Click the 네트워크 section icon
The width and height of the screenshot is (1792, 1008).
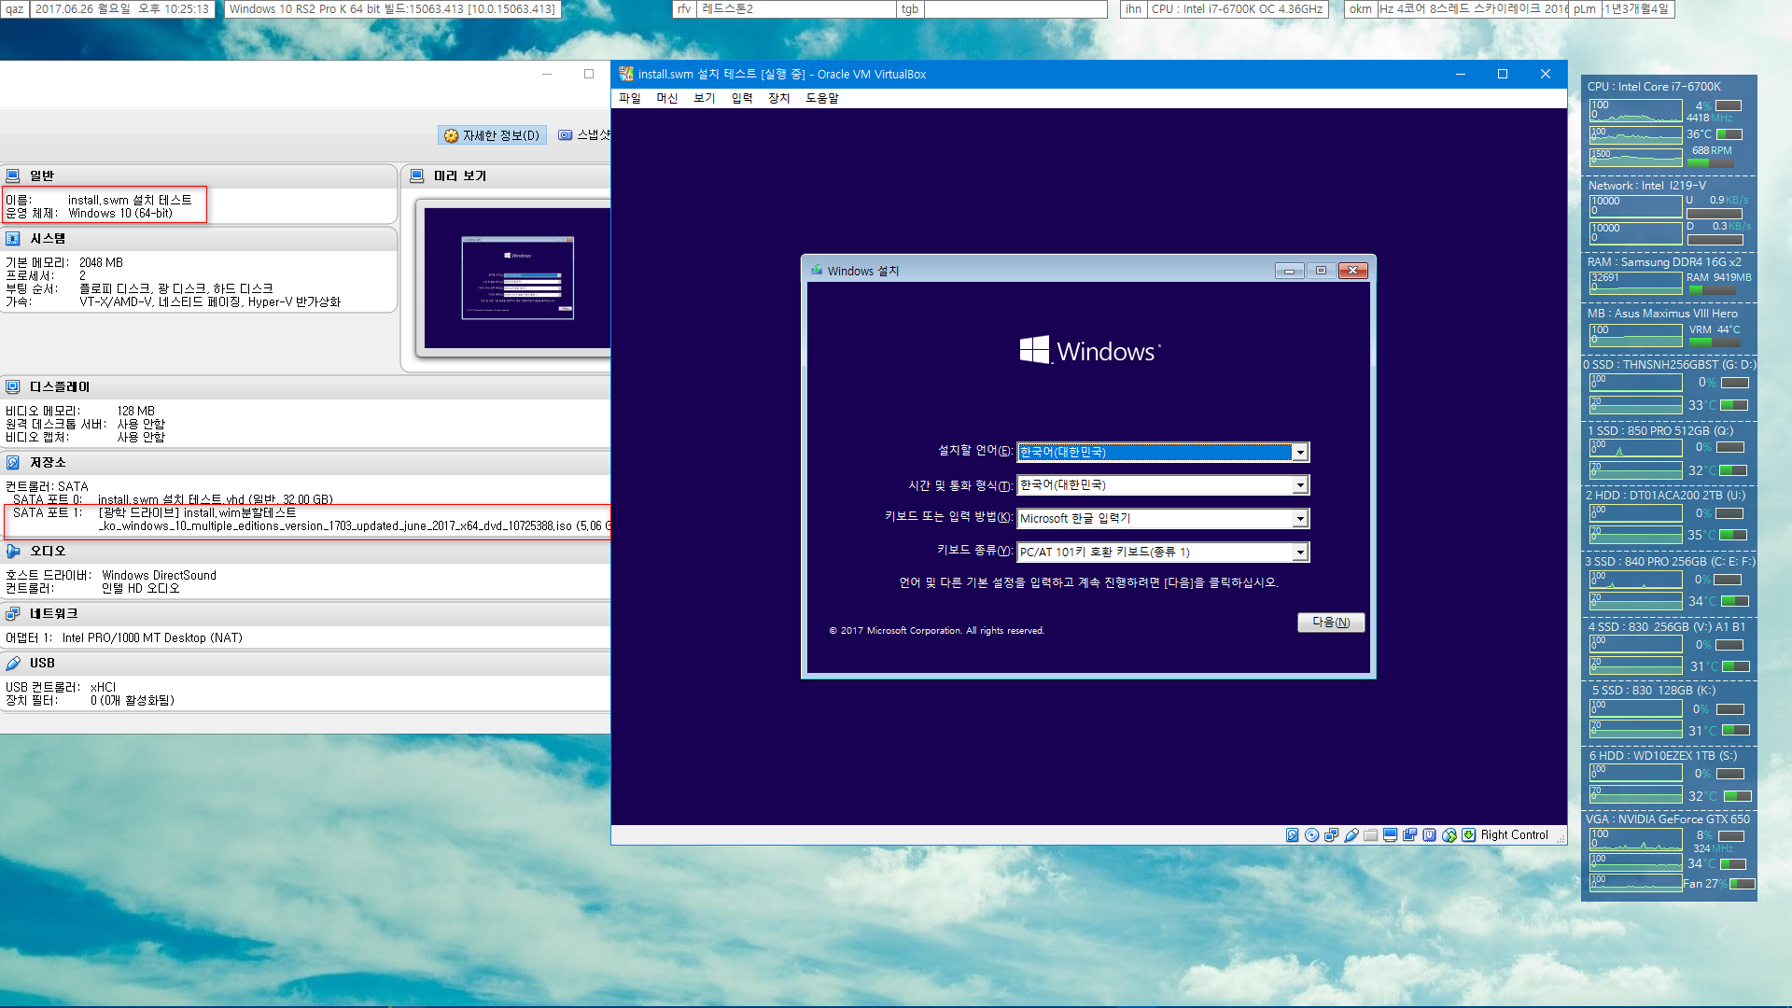[13, 613]
